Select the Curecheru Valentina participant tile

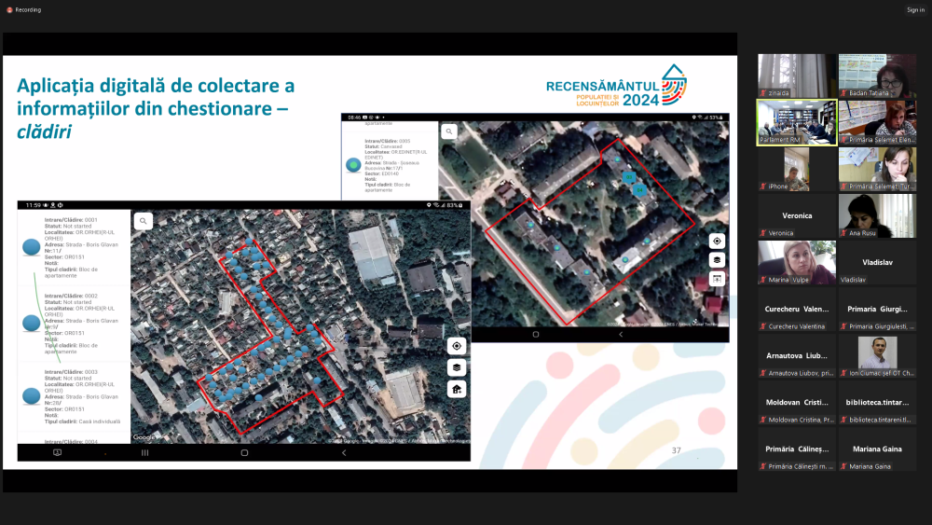[x=797, y=310]
